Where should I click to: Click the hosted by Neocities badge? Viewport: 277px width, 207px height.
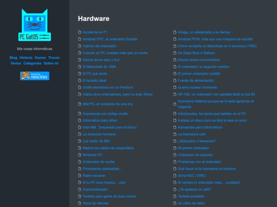[x=35, y=76]
